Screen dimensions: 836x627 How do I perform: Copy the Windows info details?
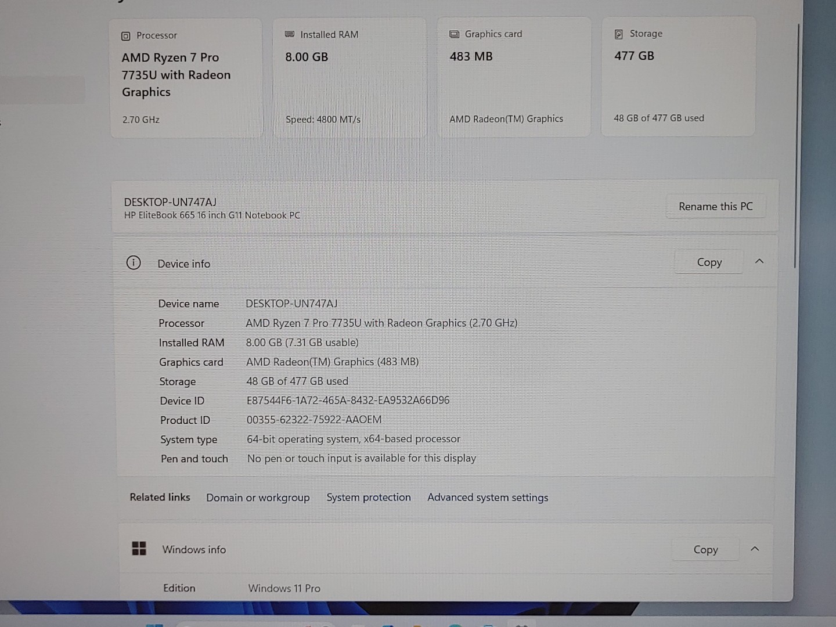coord(705,549)
